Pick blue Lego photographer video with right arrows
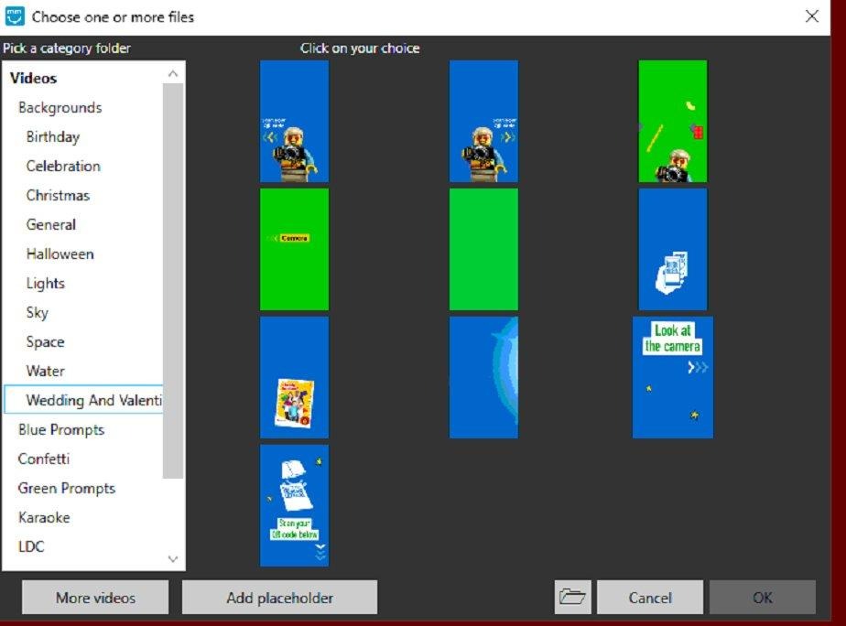846x626 pixels. pos(483,122)
